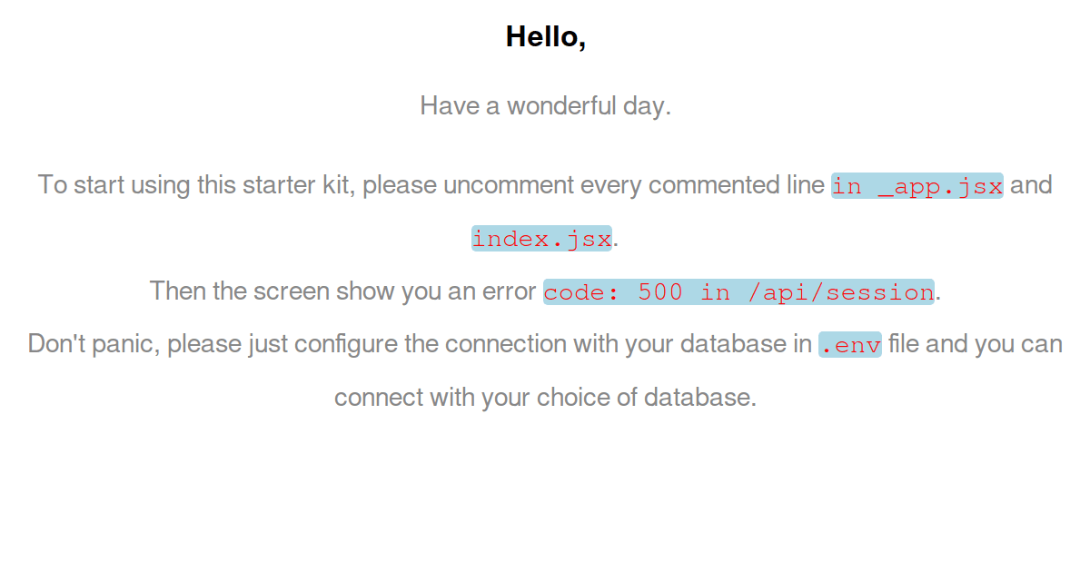This screenshot has height=572, width=1090.
Task: Click the "in _app.jsx" code snippet
Action: click(917, 186)
